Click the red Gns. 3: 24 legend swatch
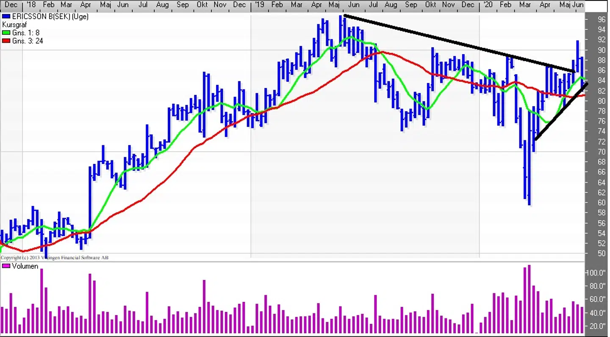Screen dimensions: 610x337 pos(6,41)
